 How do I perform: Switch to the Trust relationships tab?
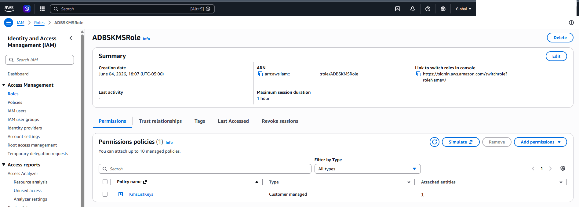[x=160, y=121]
